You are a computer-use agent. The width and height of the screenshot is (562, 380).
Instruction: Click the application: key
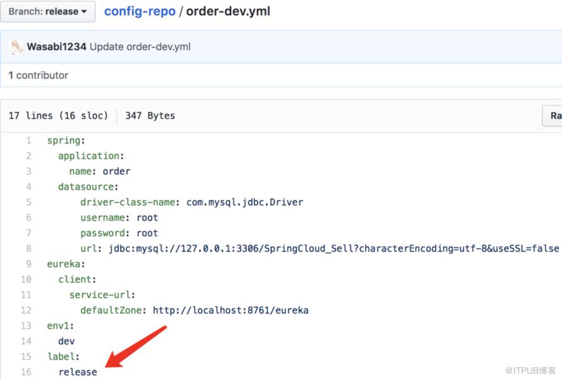click(x=91, y=156)
